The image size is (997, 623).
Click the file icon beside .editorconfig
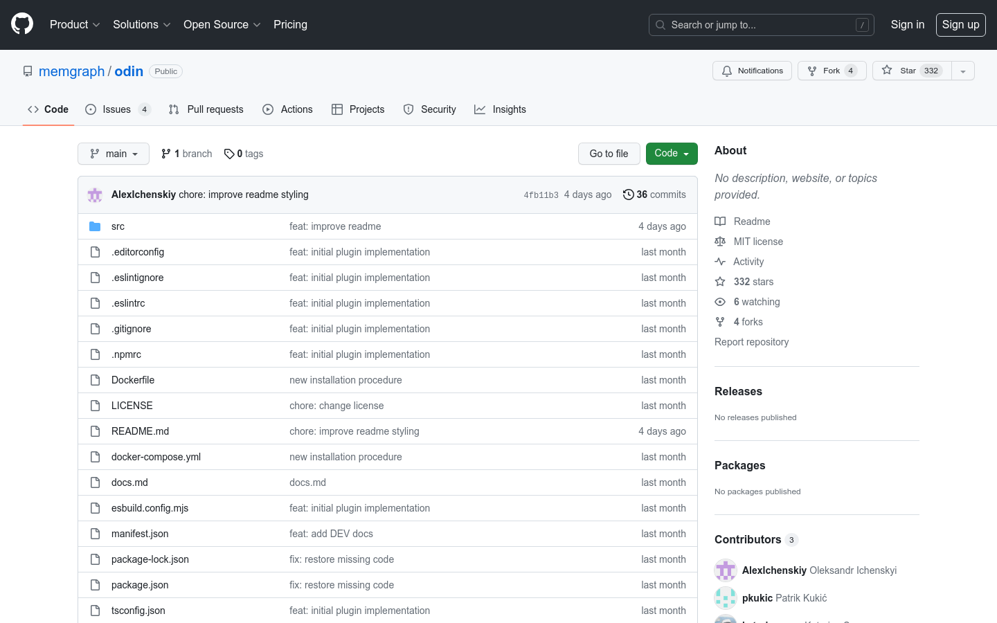(95, 252)
